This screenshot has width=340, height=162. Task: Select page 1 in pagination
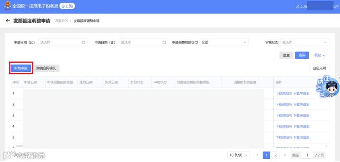pyautogui.click(x=266, y=155)
